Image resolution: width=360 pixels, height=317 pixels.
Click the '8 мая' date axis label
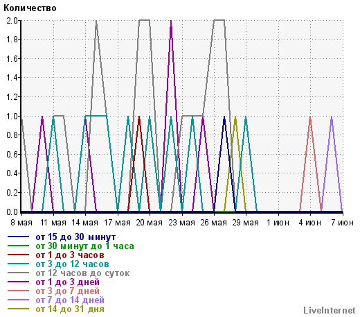coord(21,223)
